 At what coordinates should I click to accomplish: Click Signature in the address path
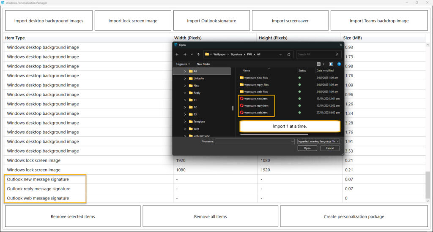[x=236, y=54]
